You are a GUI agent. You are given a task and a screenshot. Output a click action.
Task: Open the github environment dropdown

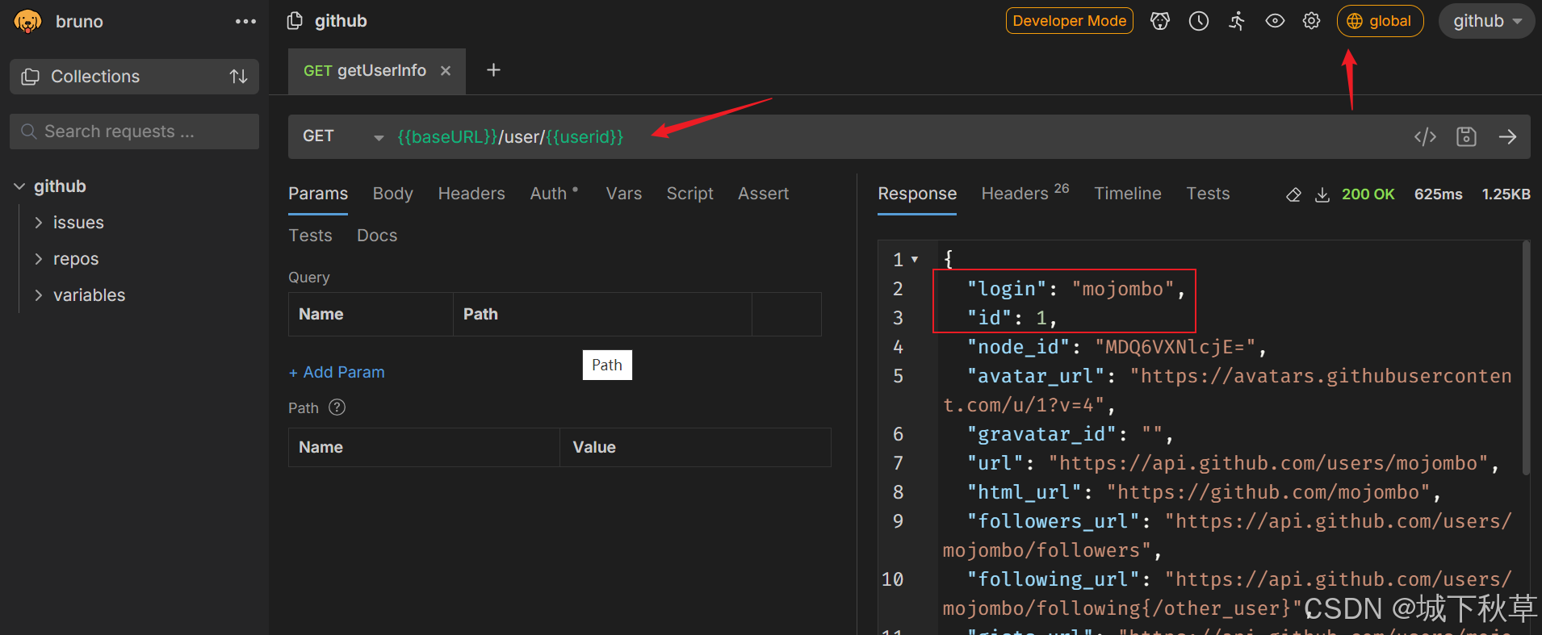[x=1486, y=21]
